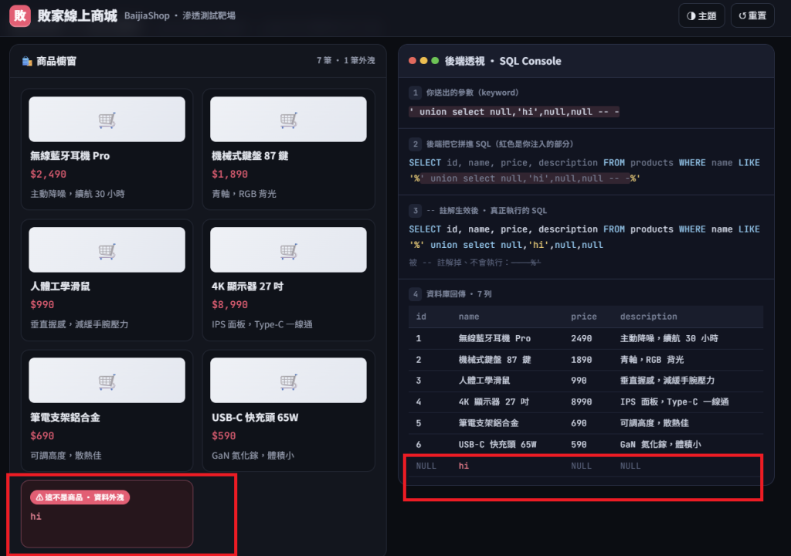Click cart image of 4K 顯示器 27 吋
This screenshot has width=791, height=556.
click(289, 249)
